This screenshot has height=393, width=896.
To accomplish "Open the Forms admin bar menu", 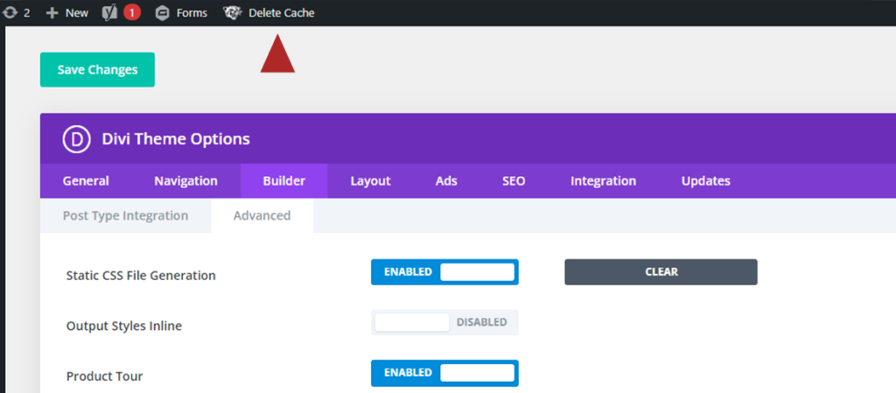I will [x=181, y=12].
